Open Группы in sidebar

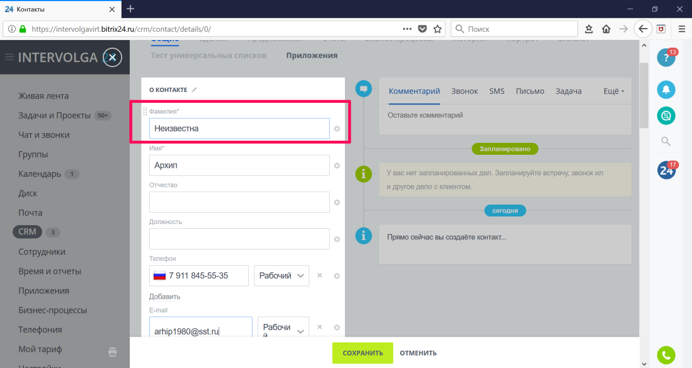point(33,154)
